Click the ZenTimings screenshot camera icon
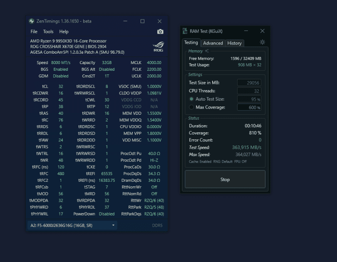 click(160, 32)
